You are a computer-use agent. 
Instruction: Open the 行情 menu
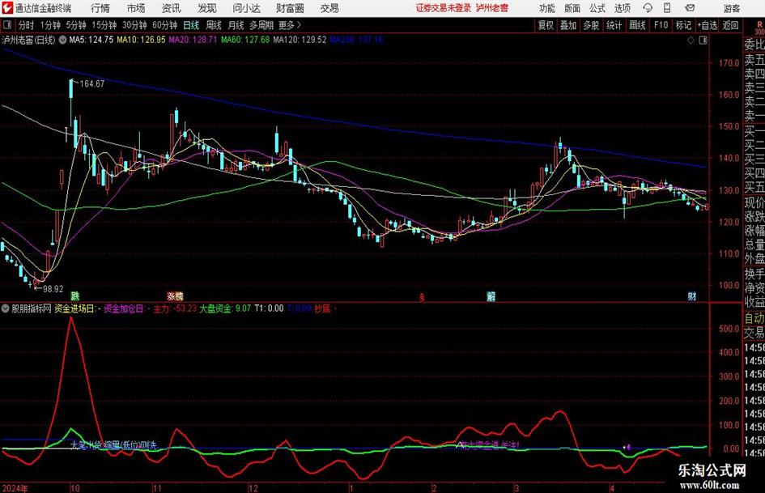tap(100, 8)
